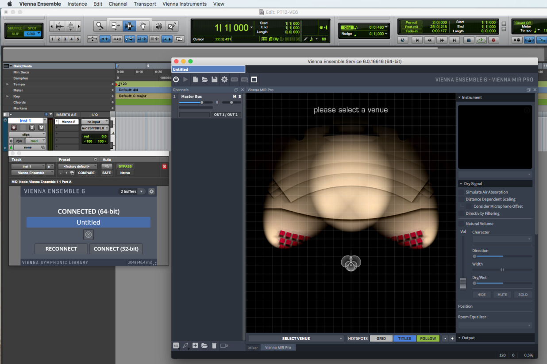The height and width of the screenshot is (364, 547).
Task: Click the red target icon in plugin header
Action: (164, 167)
